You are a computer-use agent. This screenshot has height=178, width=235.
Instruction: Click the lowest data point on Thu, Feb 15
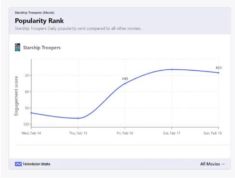[78, 118]
